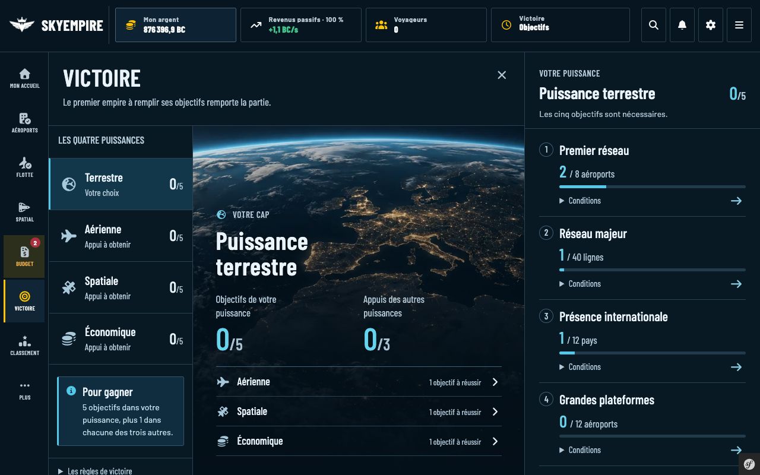The height and width of the screenshot is (475, 760).
Task: Click the Grandes plateformes heading
Action: coord(607,400)
